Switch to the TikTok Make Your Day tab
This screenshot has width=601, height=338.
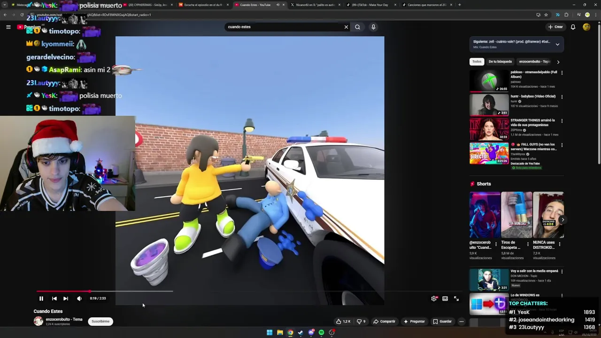pos(372,5)
